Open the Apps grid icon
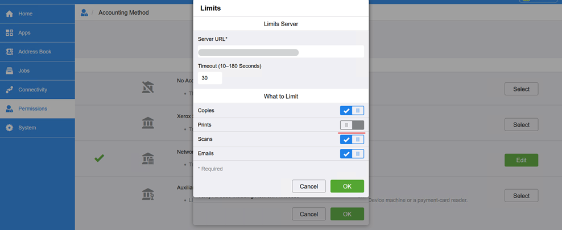This screenshot has height=230, width=562. (x=9, y=33)
